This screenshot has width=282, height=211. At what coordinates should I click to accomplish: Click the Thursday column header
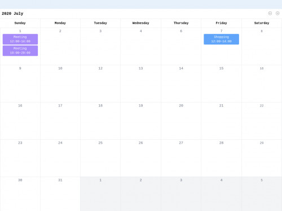(x=181, y=23)
